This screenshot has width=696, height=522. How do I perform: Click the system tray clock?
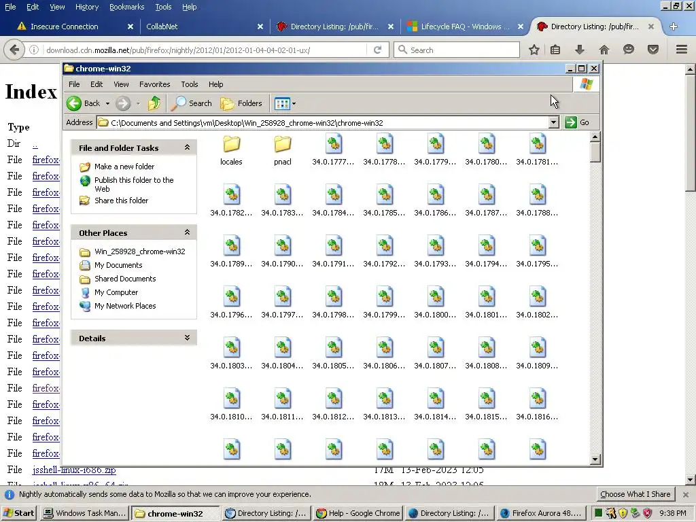tap(673, 513)
